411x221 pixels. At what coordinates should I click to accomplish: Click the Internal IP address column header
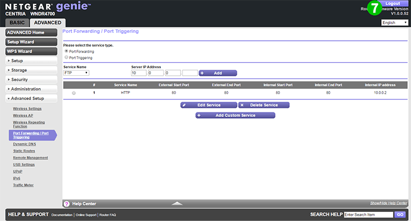380,85
